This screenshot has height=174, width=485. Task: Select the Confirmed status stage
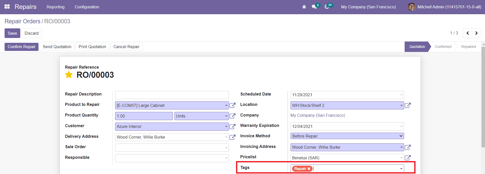tap(443, 47)
